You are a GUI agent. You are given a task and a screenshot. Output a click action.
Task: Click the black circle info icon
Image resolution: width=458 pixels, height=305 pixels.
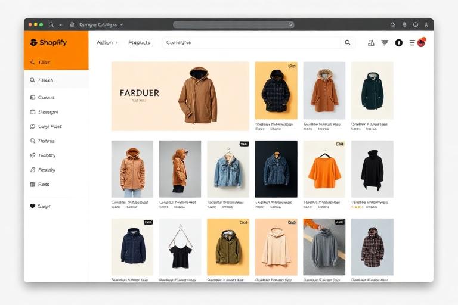[x=399, y=43]
